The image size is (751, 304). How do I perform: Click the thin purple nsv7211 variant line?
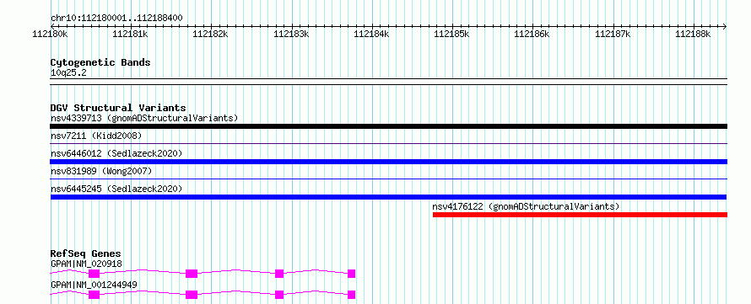[389, 143]
